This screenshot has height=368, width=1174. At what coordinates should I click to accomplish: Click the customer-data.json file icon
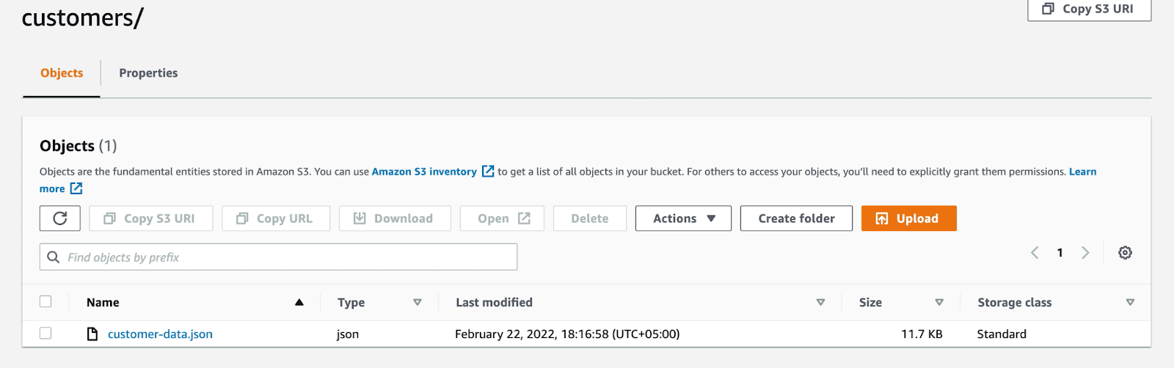[x=92, y=334]
